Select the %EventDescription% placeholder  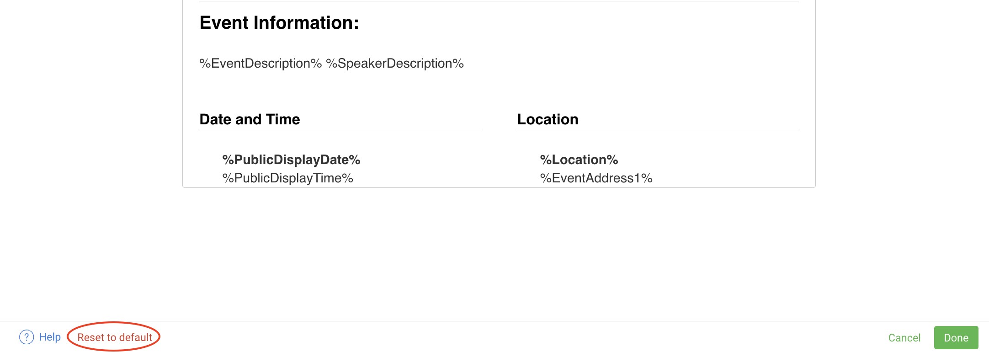click(x=261, y=64)
